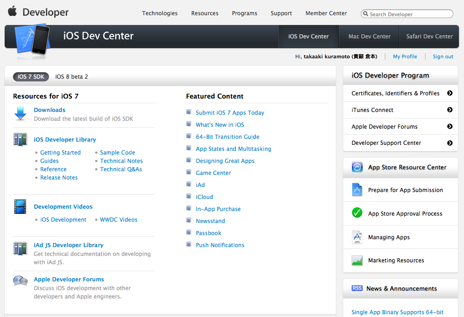Click the Apple Developer Forums speech bubble icon
This screenshot has width=464, height=317.
[20, 280]
